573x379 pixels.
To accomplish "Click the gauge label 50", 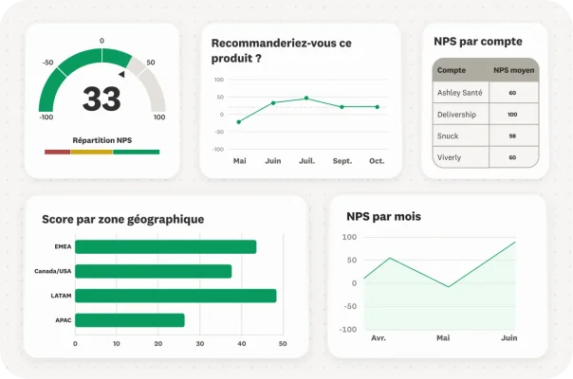I will tap(151, 63).
